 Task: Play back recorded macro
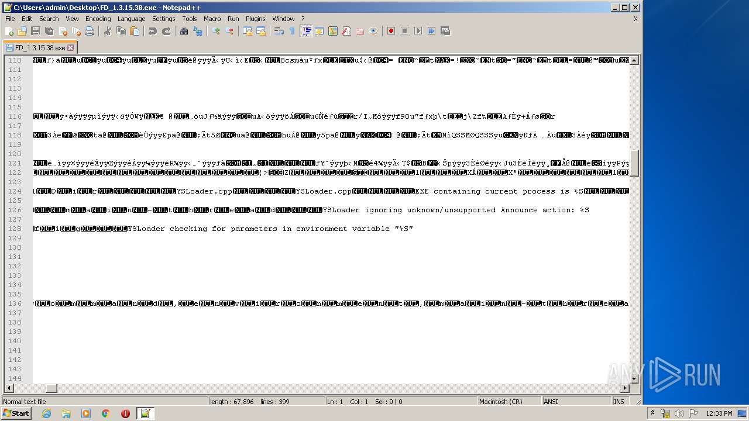pyautogui.click(x=418, y=31)
